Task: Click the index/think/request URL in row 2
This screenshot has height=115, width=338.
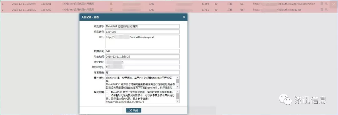Action: click(277, 10)
